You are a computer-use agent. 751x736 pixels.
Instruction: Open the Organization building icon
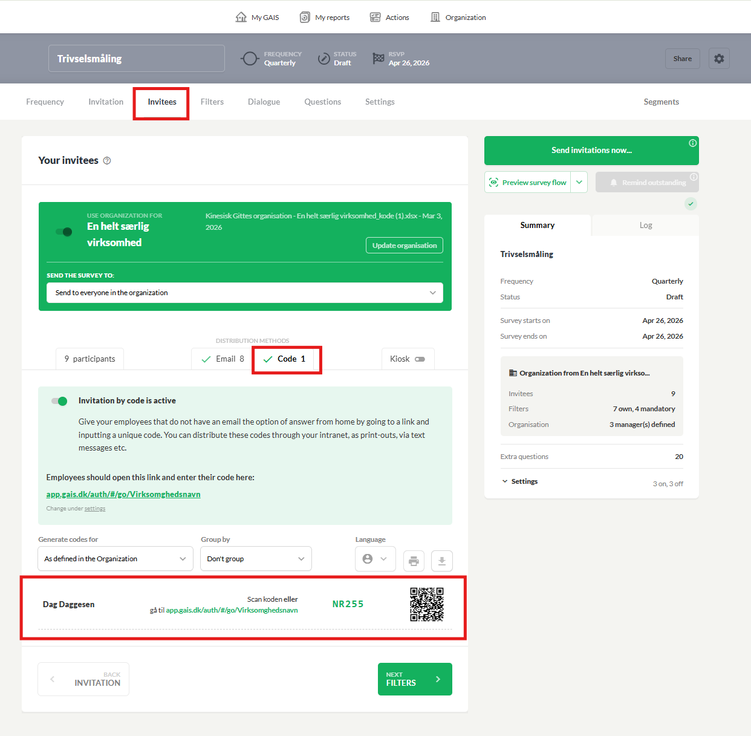pyautogui.click(x=435, y=17)
